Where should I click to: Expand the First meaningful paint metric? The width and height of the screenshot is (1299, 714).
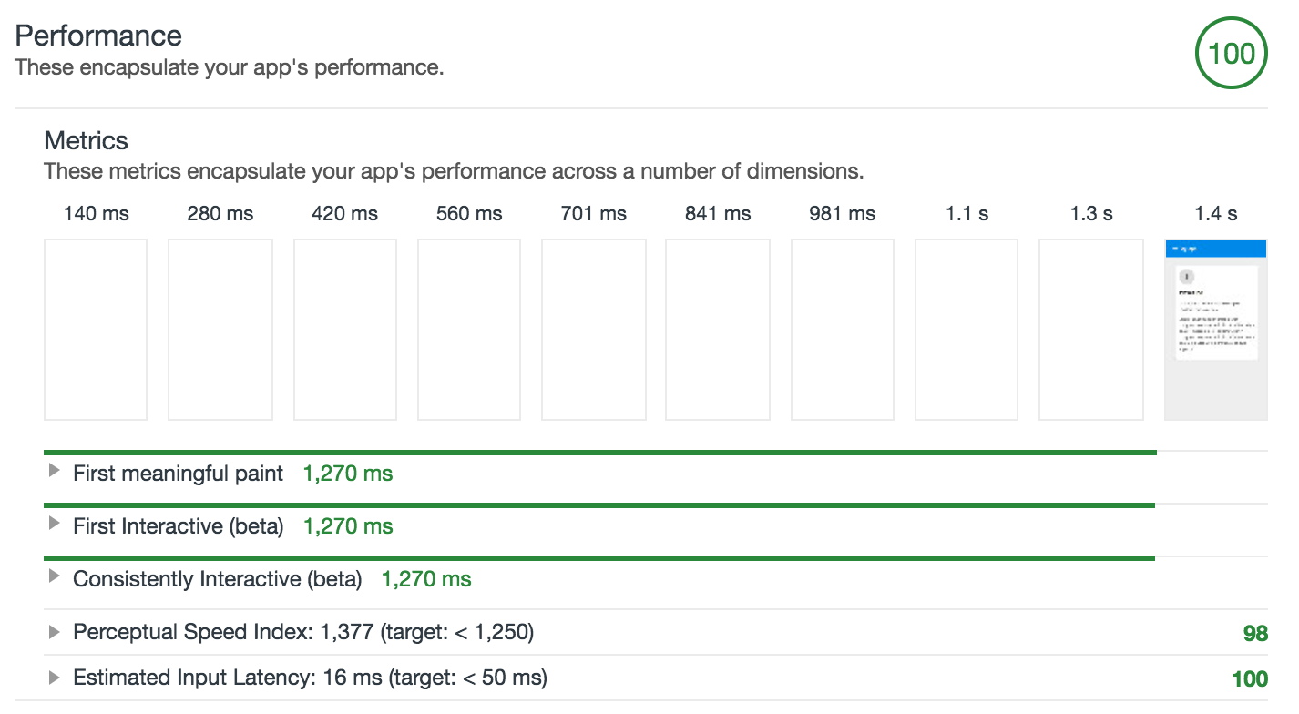tap(55, 472)
